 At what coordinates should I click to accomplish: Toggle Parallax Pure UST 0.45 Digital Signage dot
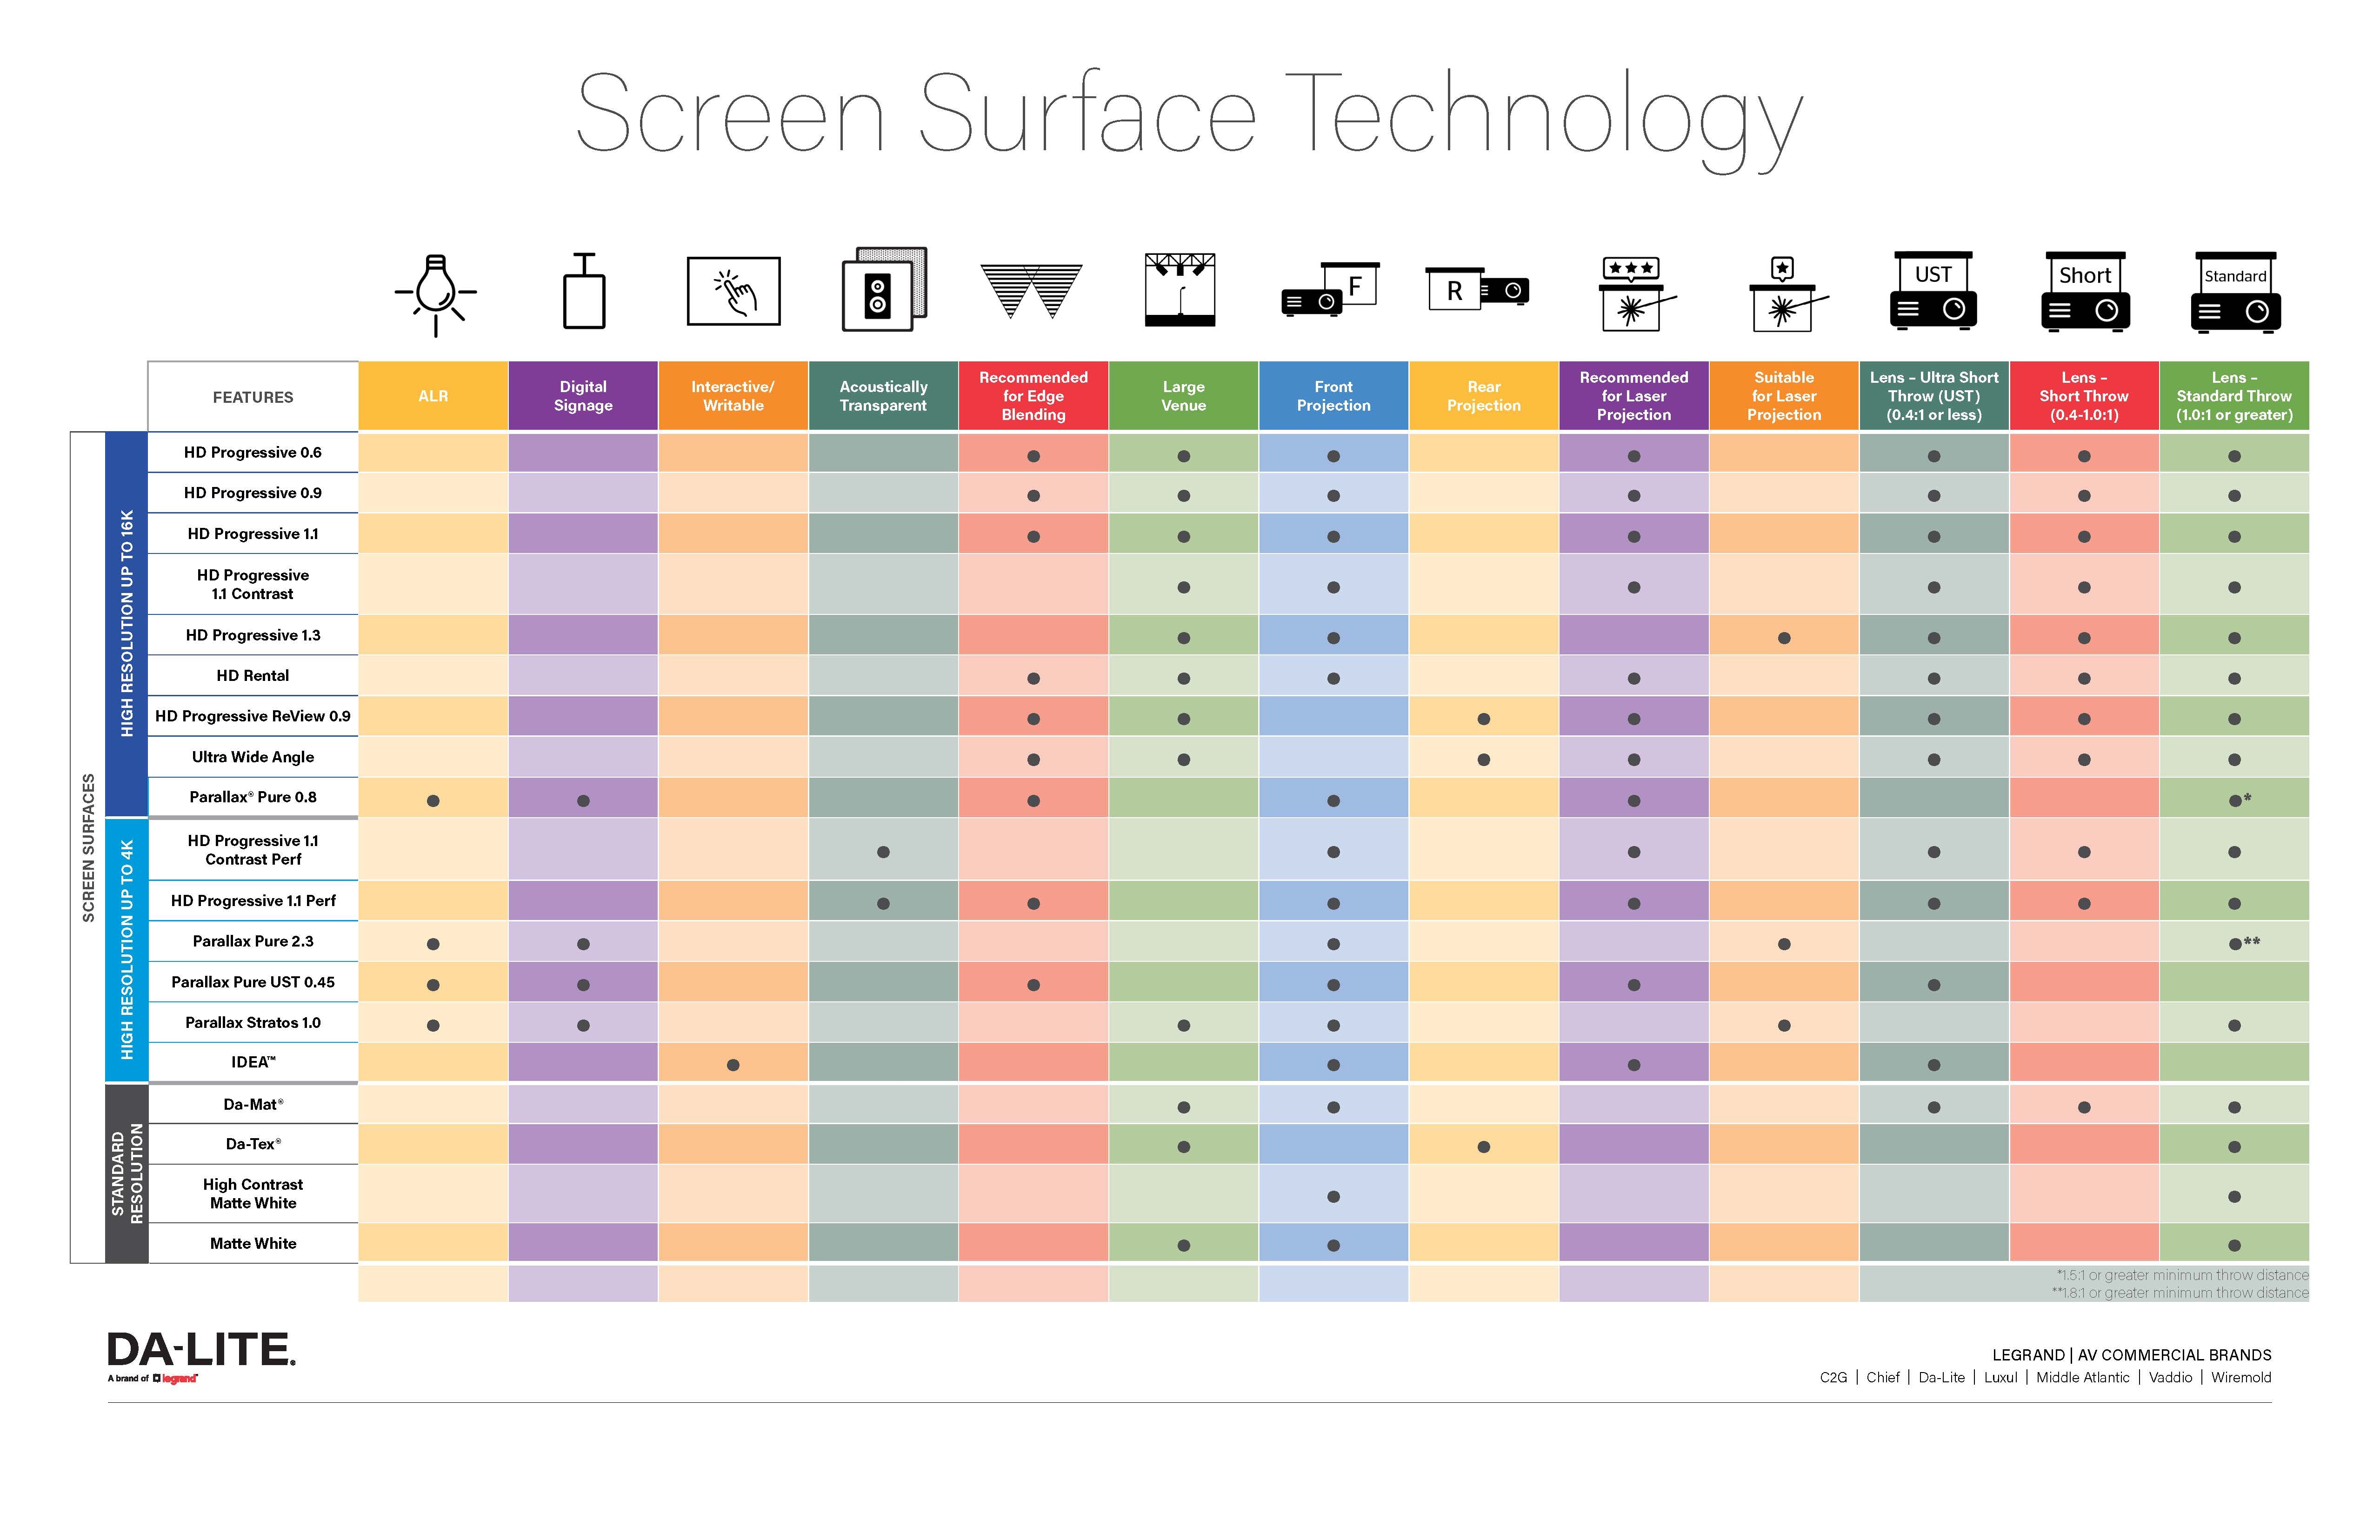point(581,983)
